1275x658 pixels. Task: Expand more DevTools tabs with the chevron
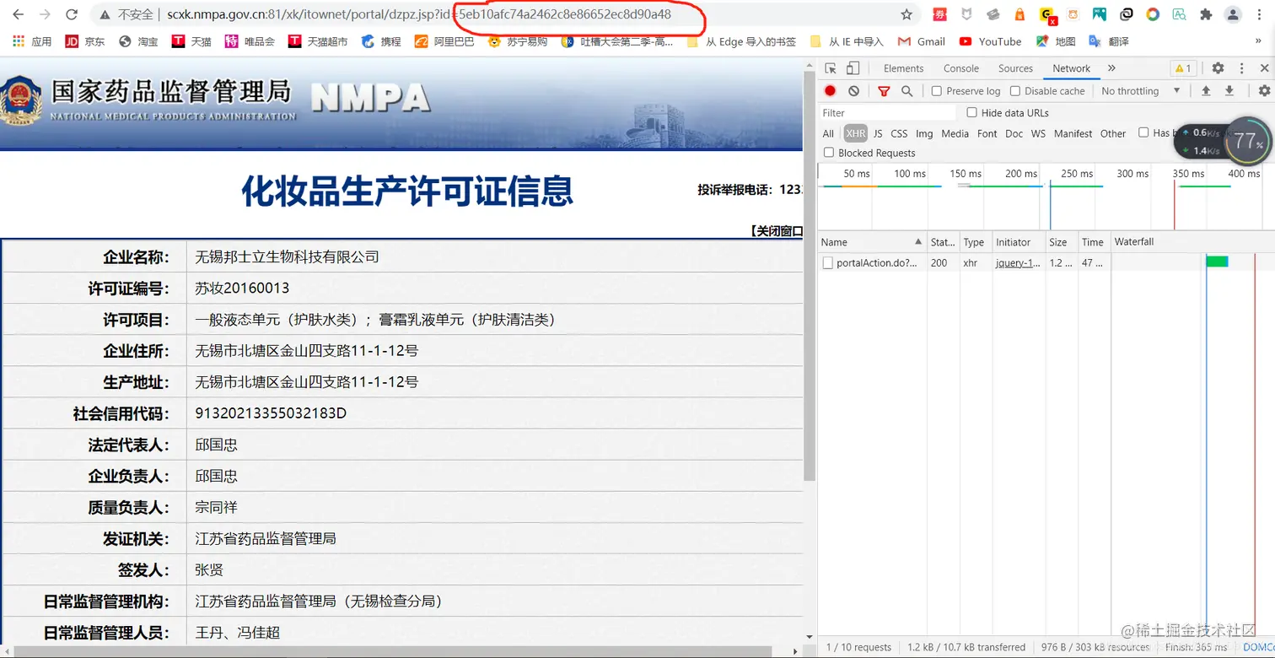[x=1111, y=68]
